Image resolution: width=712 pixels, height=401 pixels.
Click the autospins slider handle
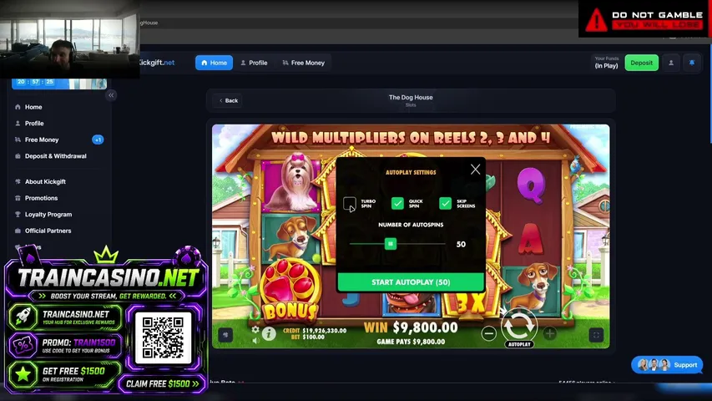click(x=390, y=244)
